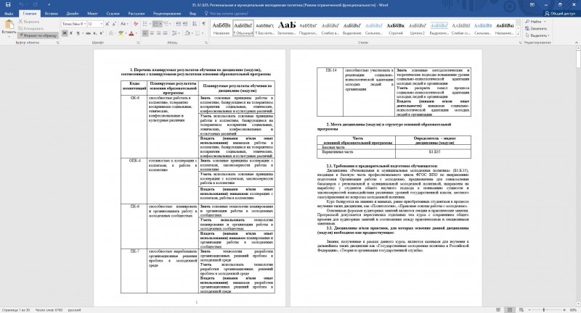581x313 pixels.
Task: Open the font size 12 dropdown
Action: [x=101, y=24]
